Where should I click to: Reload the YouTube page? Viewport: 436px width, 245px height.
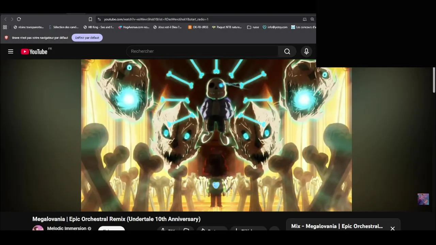(x=19, y=19)
